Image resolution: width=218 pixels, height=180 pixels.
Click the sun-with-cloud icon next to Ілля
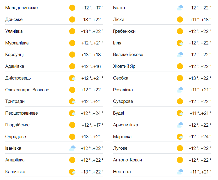click(180, 43)
